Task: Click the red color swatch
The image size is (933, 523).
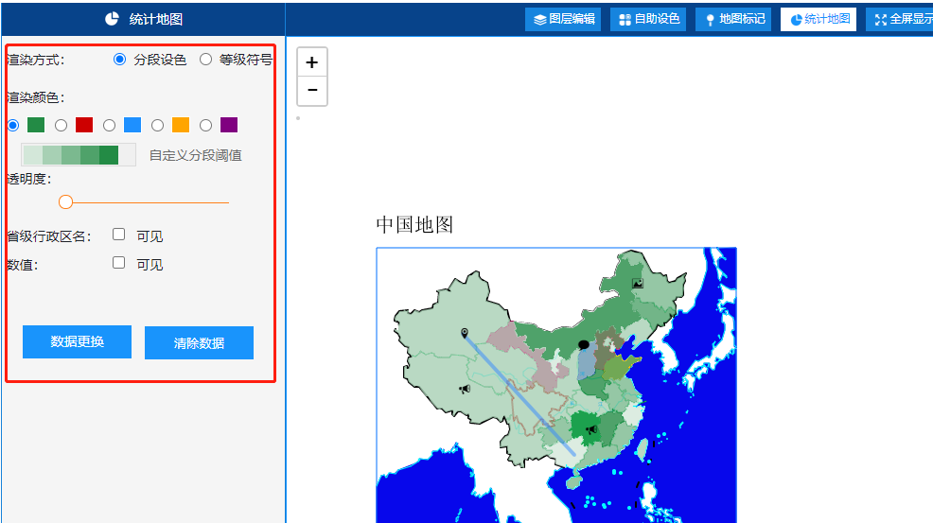Action: pyautogui.click(x=84, y=124)
